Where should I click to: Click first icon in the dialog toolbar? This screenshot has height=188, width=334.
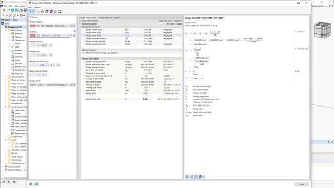tap(30, 11)
